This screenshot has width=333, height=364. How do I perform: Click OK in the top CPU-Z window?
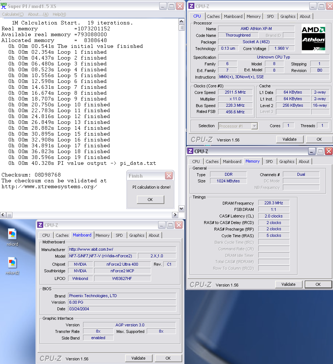coord(319,139)
